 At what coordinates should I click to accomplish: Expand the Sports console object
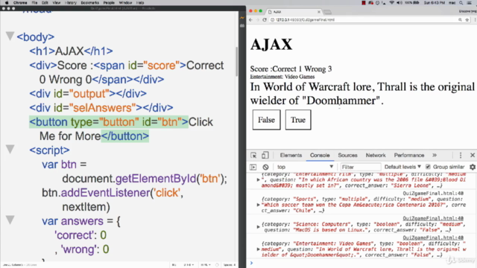(259, 205)
